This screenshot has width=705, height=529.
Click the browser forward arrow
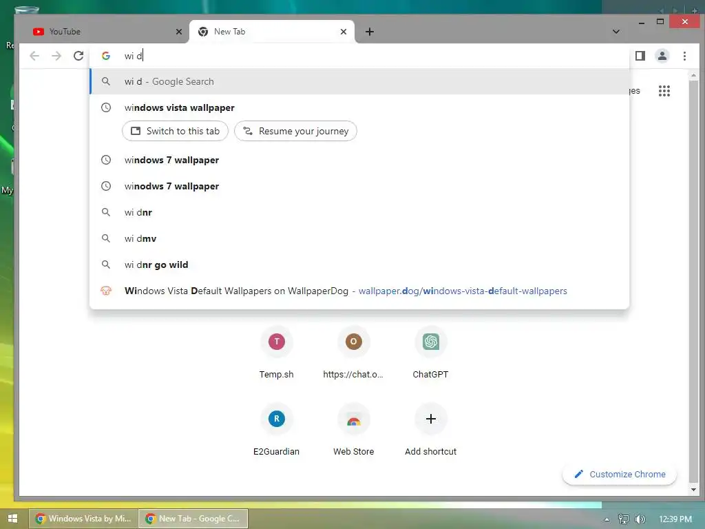56,56
